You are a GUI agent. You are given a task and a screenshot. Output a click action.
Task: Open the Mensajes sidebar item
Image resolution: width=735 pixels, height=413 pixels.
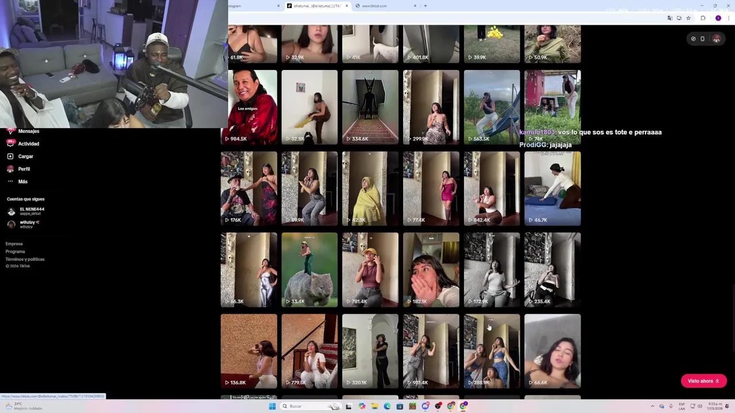click(x=23, y=131)
